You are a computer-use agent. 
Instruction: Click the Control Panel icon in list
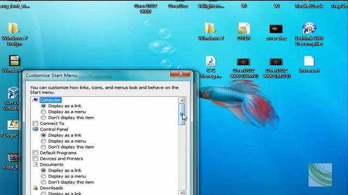click(x=35, y=129)
